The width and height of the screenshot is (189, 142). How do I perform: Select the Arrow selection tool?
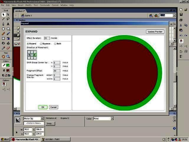pyautogui.click(x=3, y=14)
